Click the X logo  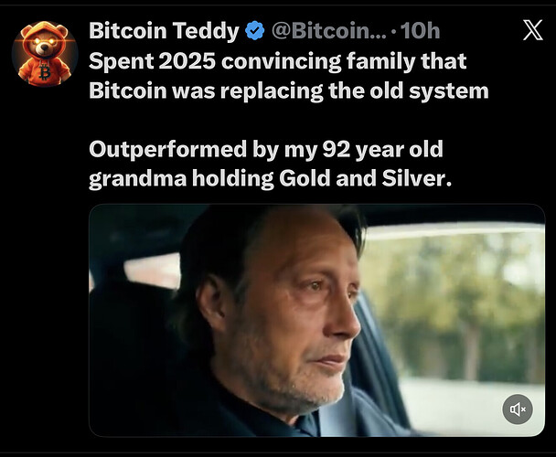(531, 30)
